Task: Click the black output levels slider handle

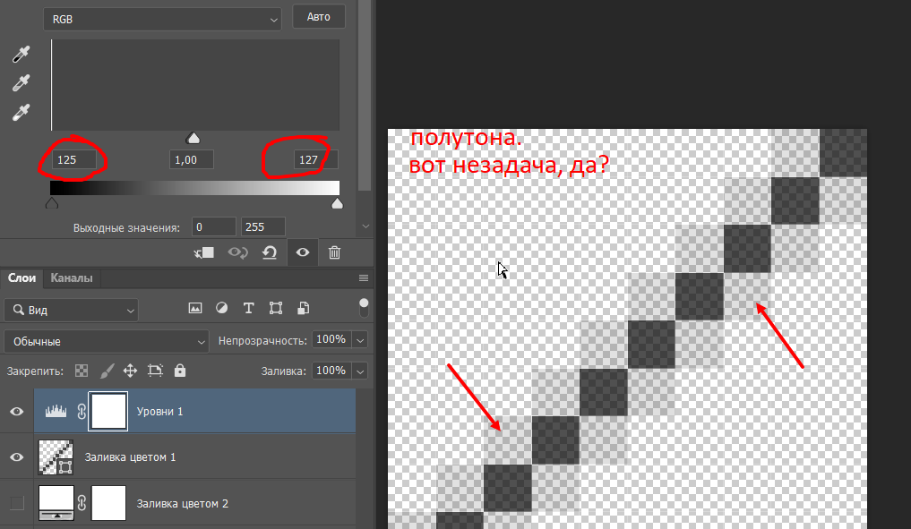Action: click(52, 203)
